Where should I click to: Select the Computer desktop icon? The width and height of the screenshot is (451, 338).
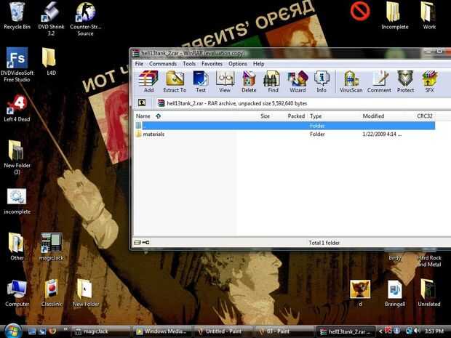pos(17,294)
